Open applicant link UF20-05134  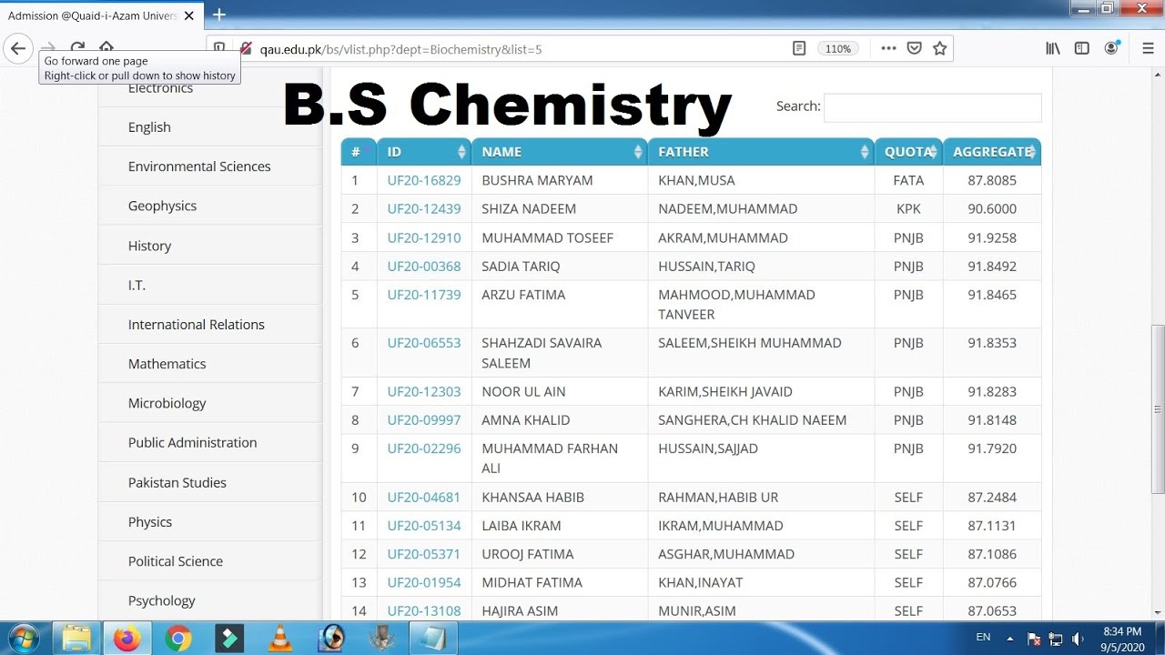click(424, 525)
